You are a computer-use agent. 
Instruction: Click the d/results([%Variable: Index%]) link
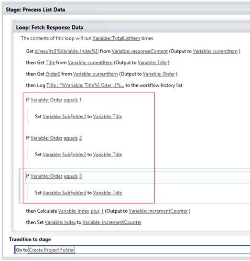point(66,51)
